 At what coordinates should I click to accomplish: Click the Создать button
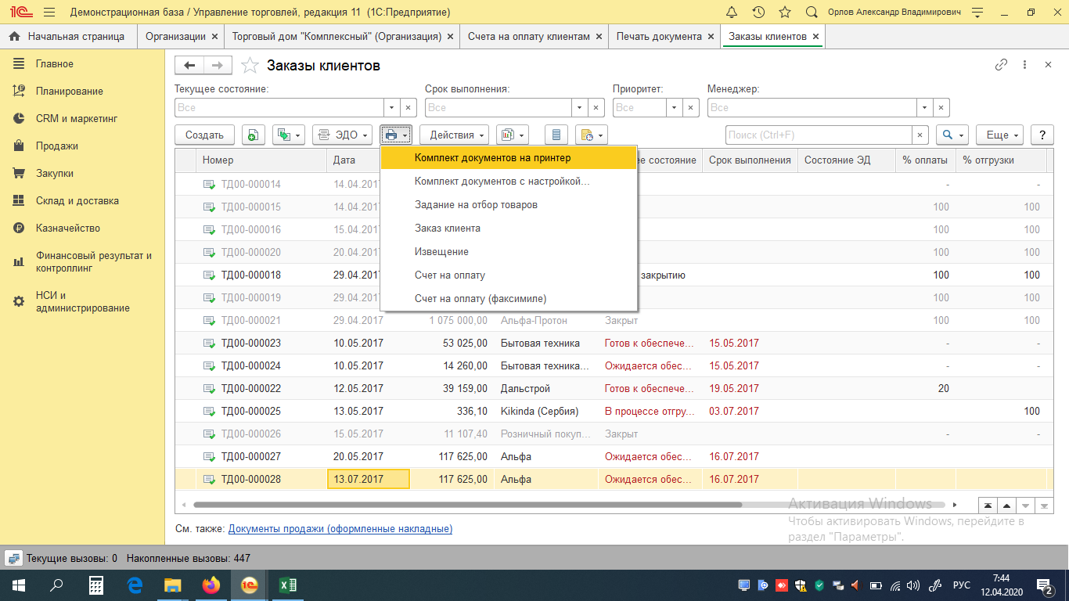click(x=204, y=135)
